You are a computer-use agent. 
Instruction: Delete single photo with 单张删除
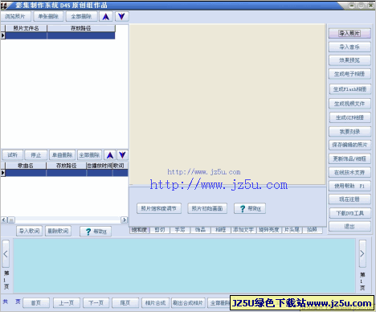click(x=48, y=16)
